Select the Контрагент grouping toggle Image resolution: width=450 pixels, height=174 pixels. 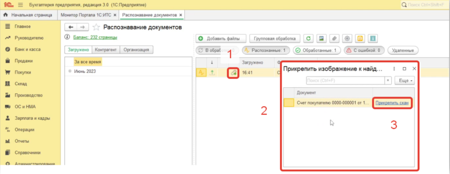[106, 50]
